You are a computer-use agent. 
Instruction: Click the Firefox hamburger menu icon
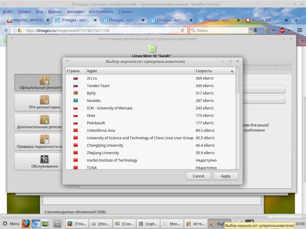tap(300, 30)
